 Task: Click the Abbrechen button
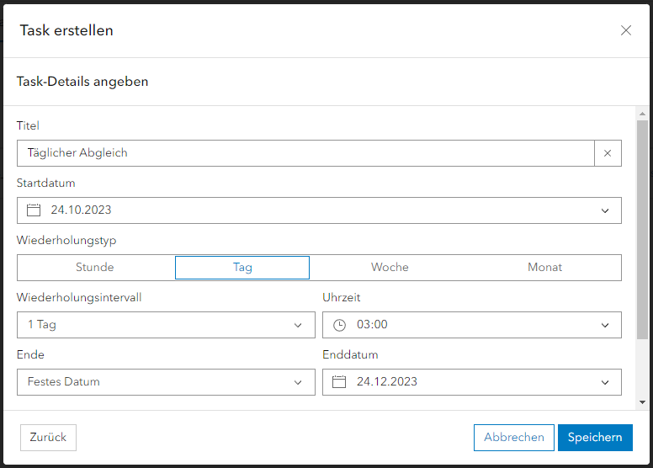pos(514,438)
